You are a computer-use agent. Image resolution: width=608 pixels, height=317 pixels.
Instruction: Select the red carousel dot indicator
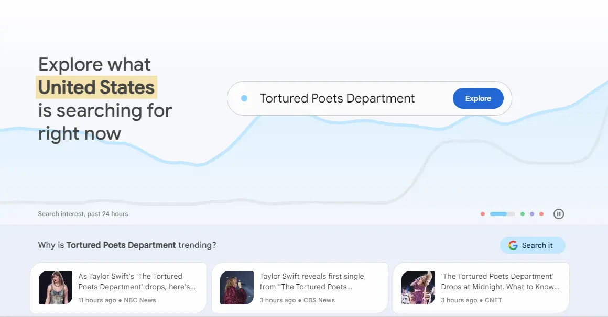coord(483,213)
